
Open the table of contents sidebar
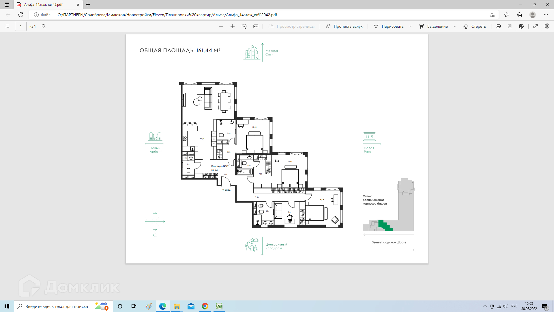[7, 26]
